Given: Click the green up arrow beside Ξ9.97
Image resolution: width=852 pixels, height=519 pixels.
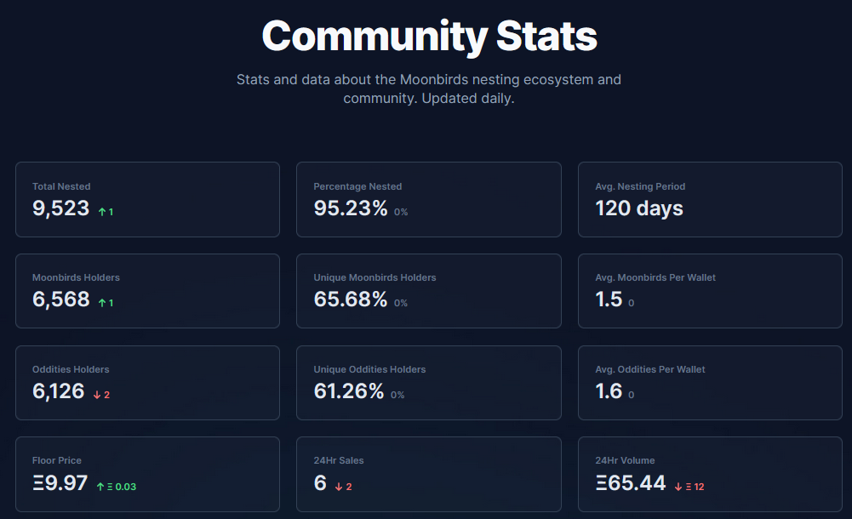Looking at the screenshot, I should [x=100, y=487].
